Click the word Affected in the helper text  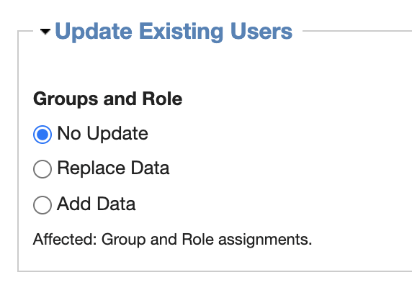pyautogui.click(x=65, y=239)
